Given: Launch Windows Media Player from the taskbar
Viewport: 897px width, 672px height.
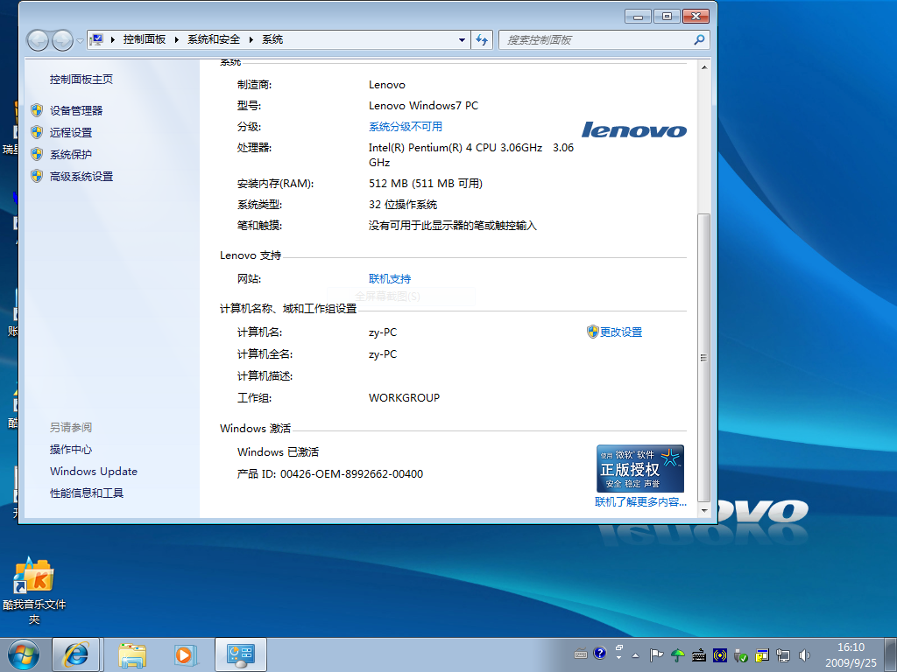Looking at the screenshot, I should pyautogui.click(x=186, y=654).
